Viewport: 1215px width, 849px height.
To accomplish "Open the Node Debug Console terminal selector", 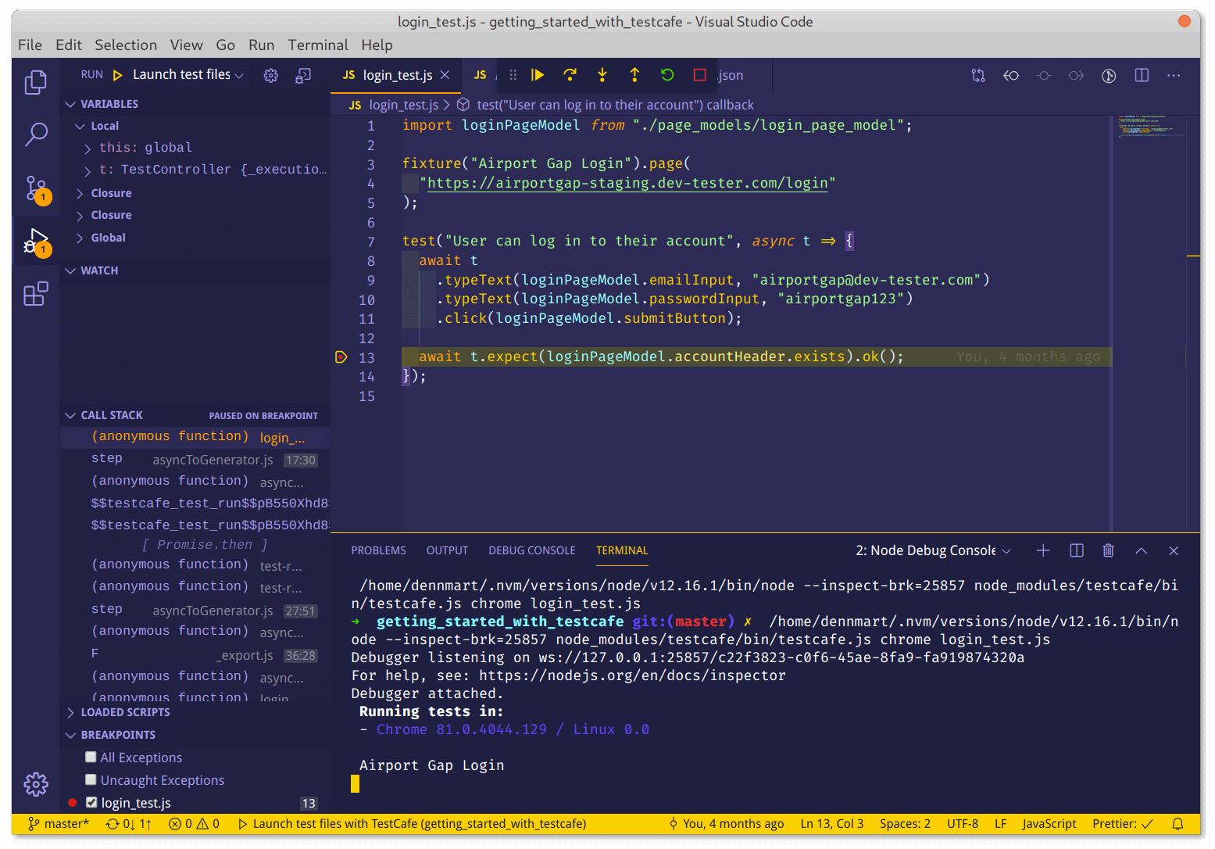I will coord(933,550).
